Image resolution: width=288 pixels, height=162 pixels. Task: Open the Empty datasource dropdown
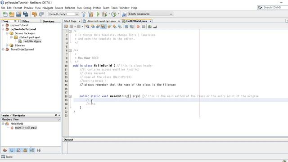tap(171, 14)
